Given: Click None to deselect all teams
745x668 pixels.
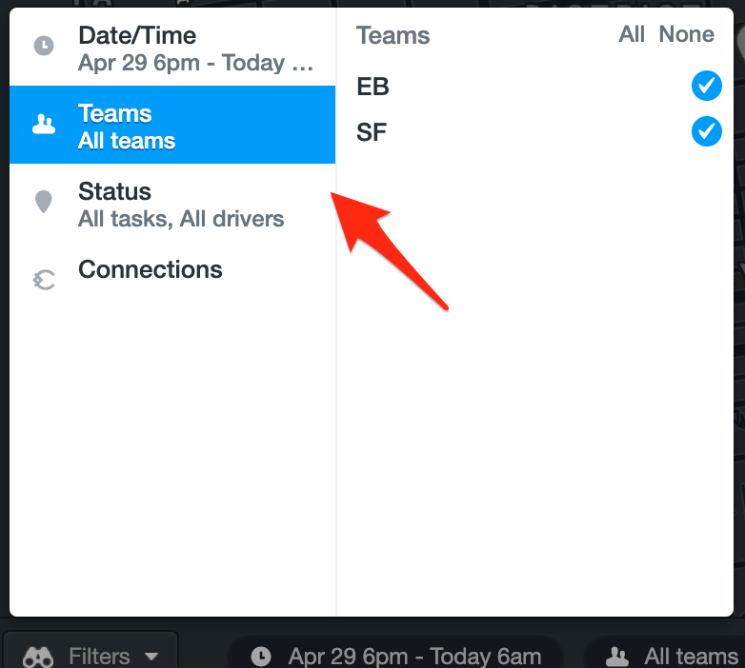Looking at the screenshot, I should click(x=687, y=34).
